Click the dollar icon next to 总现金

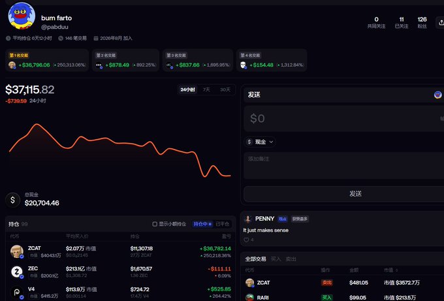click(13, 200)
